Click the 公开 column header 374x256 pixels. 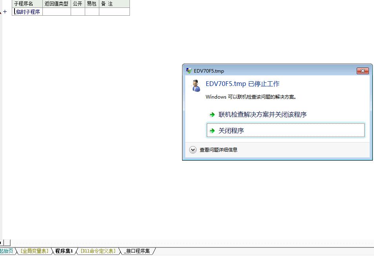point(78,4)
